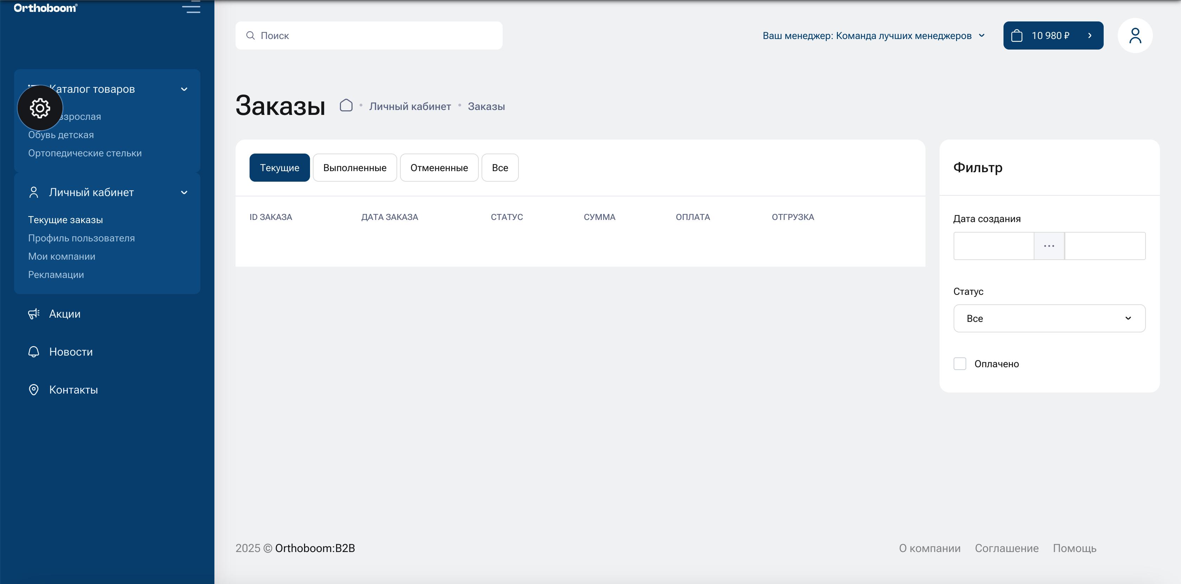Click the hamburger menu icon in sidebar

(191, 7)
